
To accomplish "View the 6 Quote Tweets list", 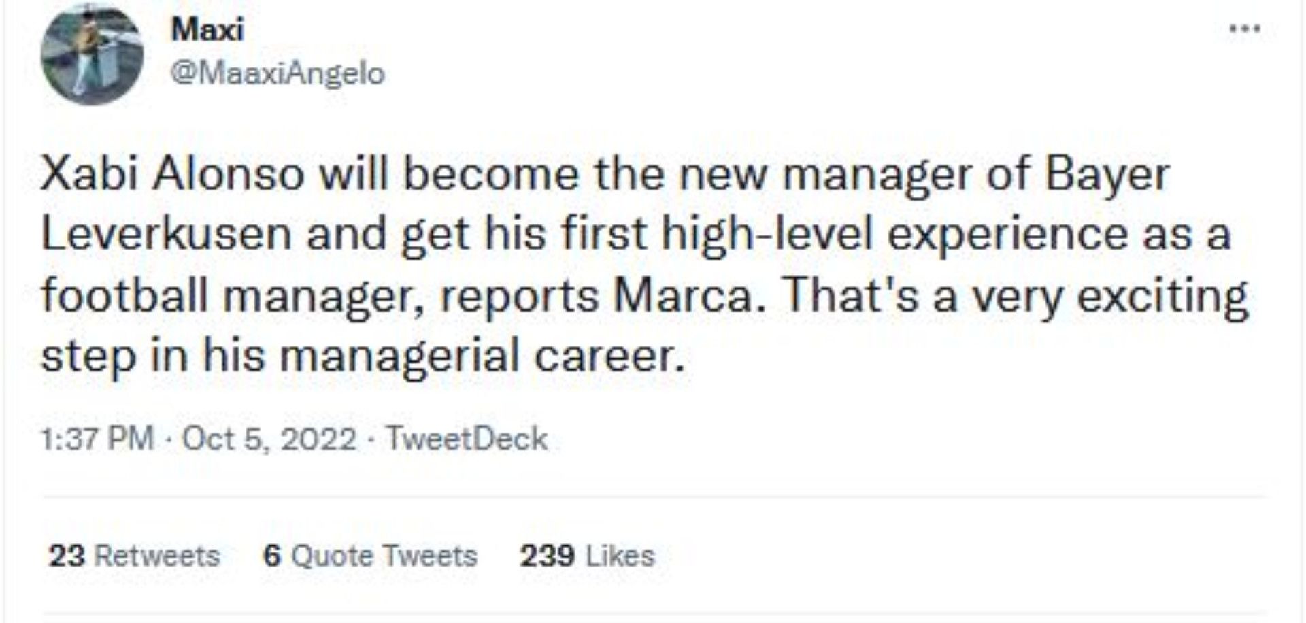I will (x=370, y=556).
